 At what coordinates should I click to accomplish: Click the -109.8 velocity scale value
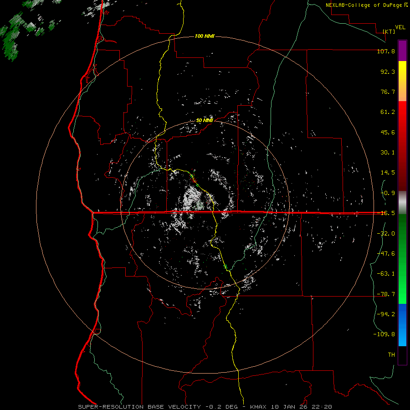pyautogui.click(x=384, y=334)
